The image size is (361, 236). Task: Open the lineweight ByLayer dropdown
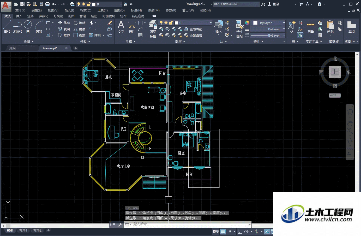(x=284, y=29)
